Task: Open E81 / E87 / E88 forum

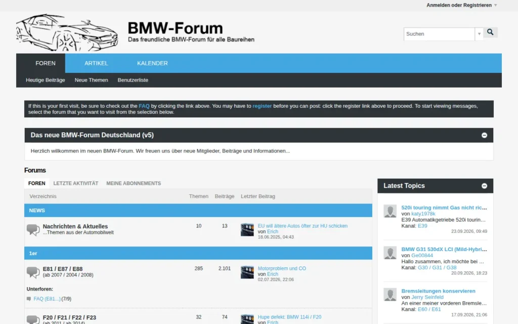Action: [x=63, y=269]
